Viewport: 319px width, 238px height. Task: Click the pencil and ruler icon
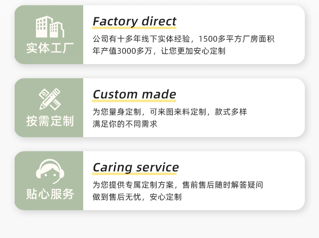coord(50,99)
